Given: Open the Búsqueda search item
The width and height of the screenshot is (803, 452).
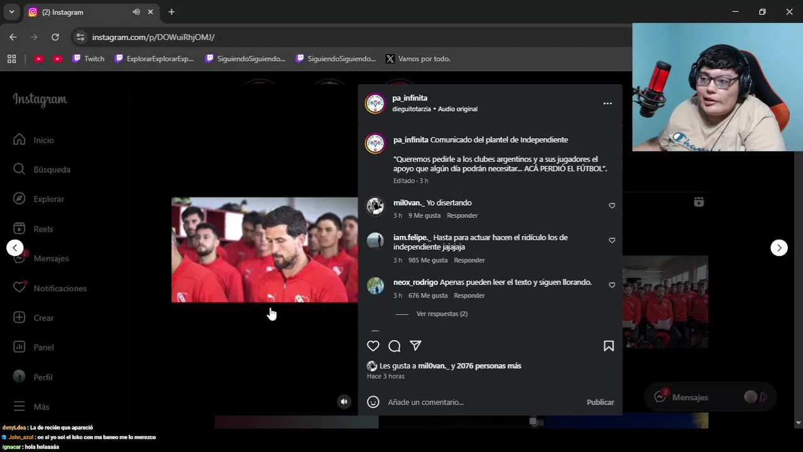Looking at the screenshot, I should (x=41, y=169).
